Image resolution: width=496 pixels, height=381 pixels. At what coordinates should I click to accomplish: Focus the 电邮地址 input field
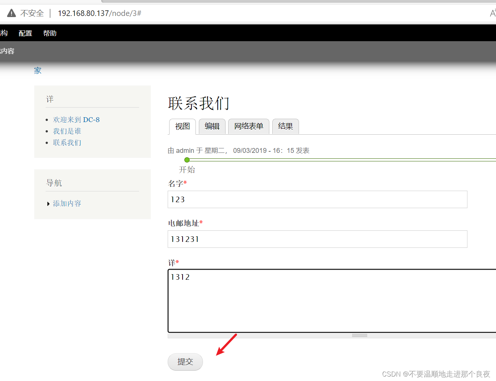(x=318, y=239)
